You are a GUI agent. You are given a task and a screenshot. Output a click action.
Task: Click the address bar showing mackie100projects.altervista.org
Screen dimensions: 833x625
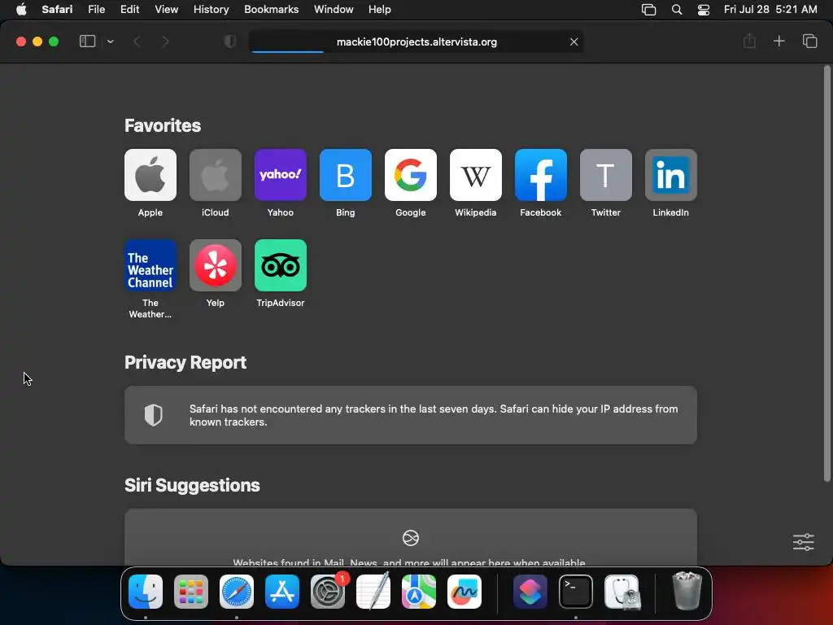(416, 42)
